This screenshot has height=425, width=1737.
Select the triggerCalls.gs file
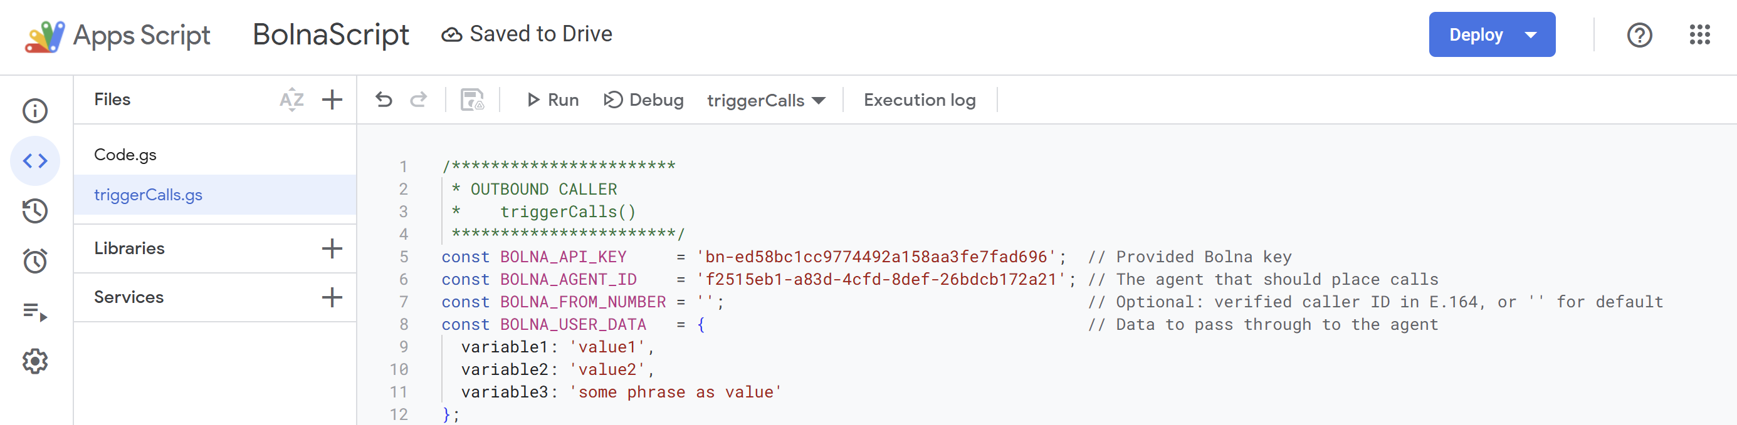(x=148, y=195)
